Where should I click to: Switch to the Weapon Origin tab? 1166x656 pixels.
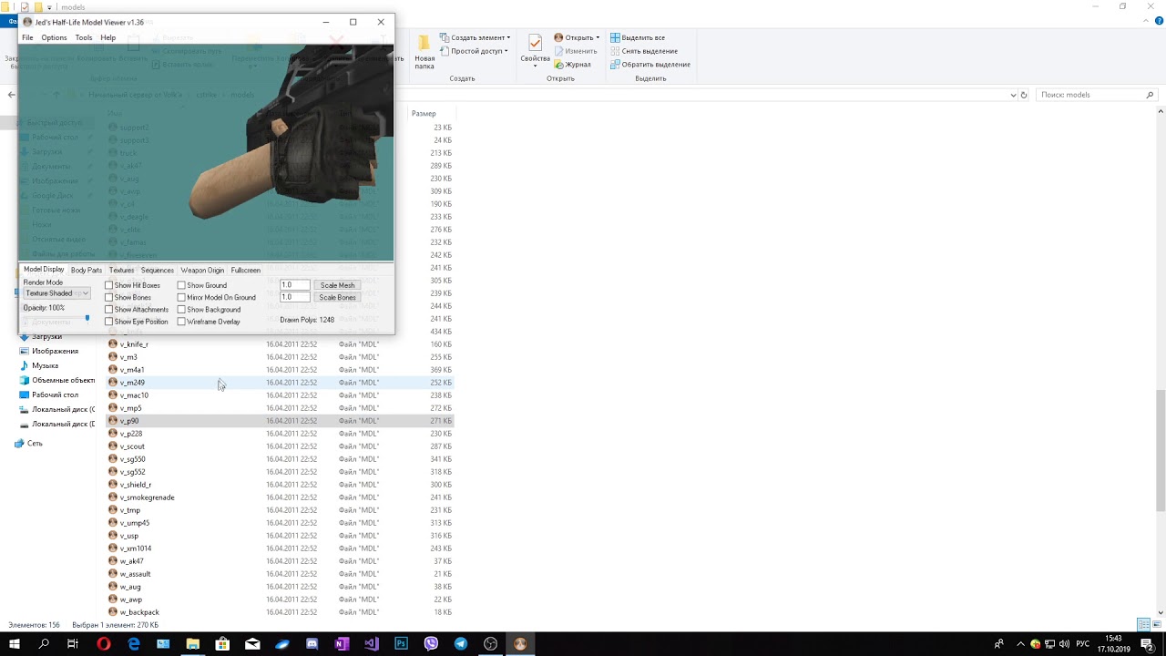pos(202,270)
